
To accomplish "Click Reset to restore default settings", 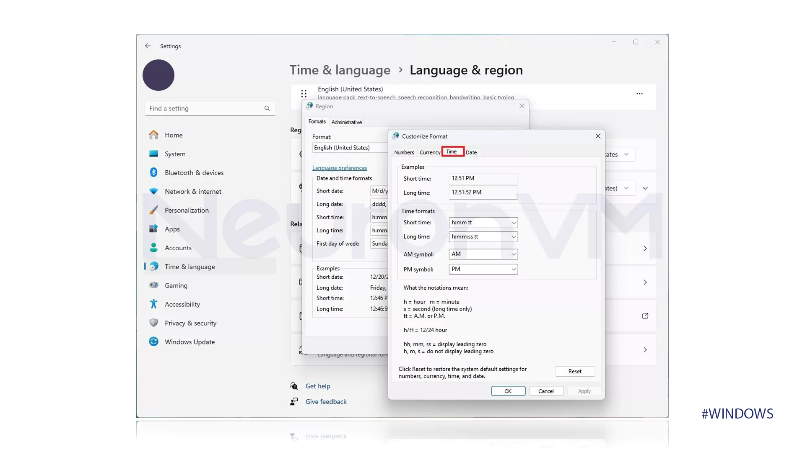I will pyautogui.click(x=574, y=371).
